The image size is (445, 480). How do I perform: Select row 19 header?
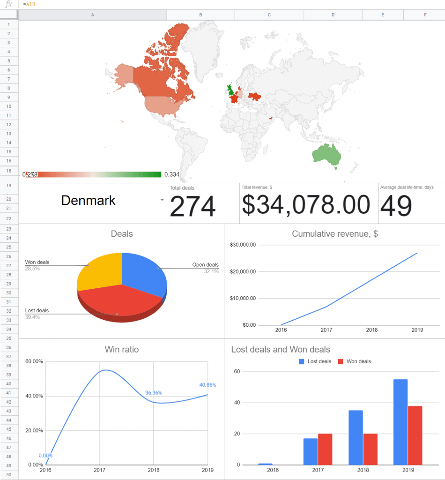[x=9, y=185]
